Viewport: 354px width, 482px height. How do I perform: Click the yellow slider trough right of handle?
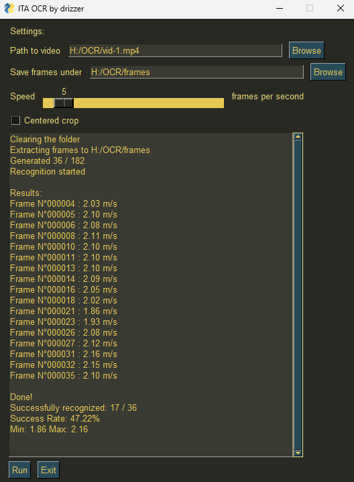[149, 103]
